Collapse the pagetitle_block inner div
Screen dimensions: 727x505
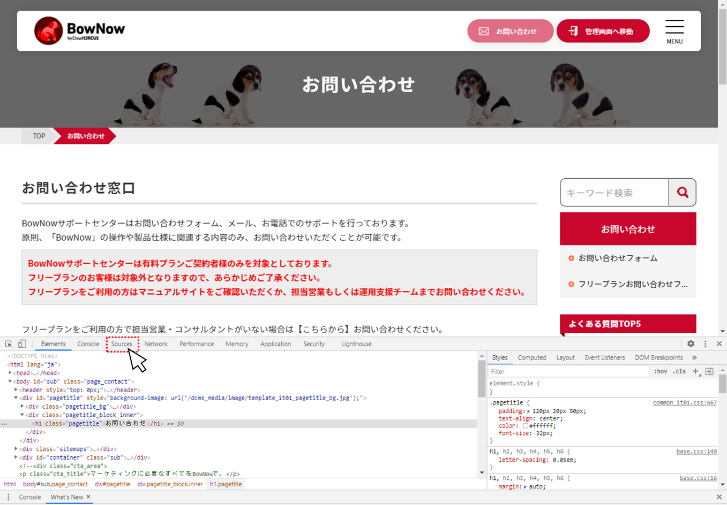[x=22, y=415]
